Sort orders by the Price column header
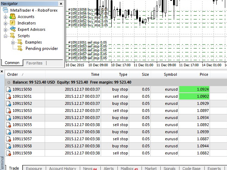 pyautogui.click(x=194, y=74)
